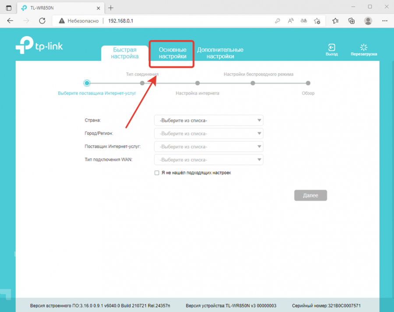Go back with the browser back arrow
Viewport: 394px width, 312px height.
[x=11, y=21]
